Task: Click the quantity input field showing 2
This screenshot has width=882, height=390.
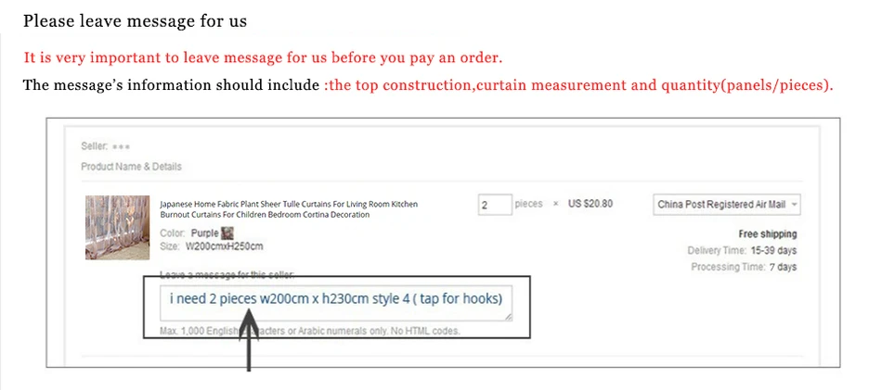Action: (x=495, y=205)
